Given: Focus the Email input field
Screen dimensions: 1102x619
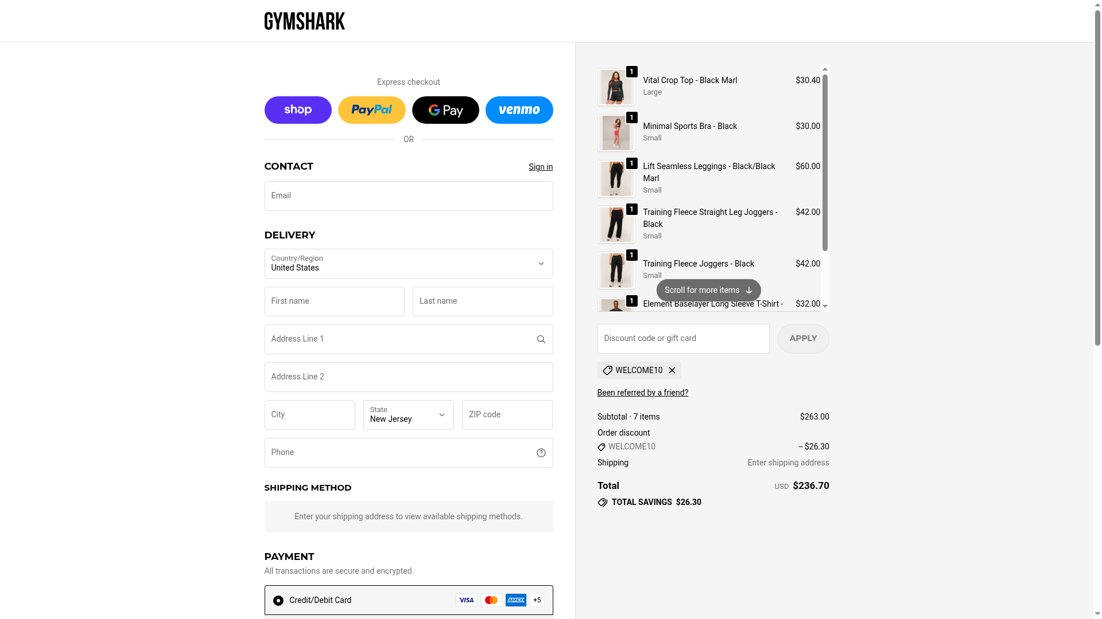Looking at the screenshot, I should [409, 196].
